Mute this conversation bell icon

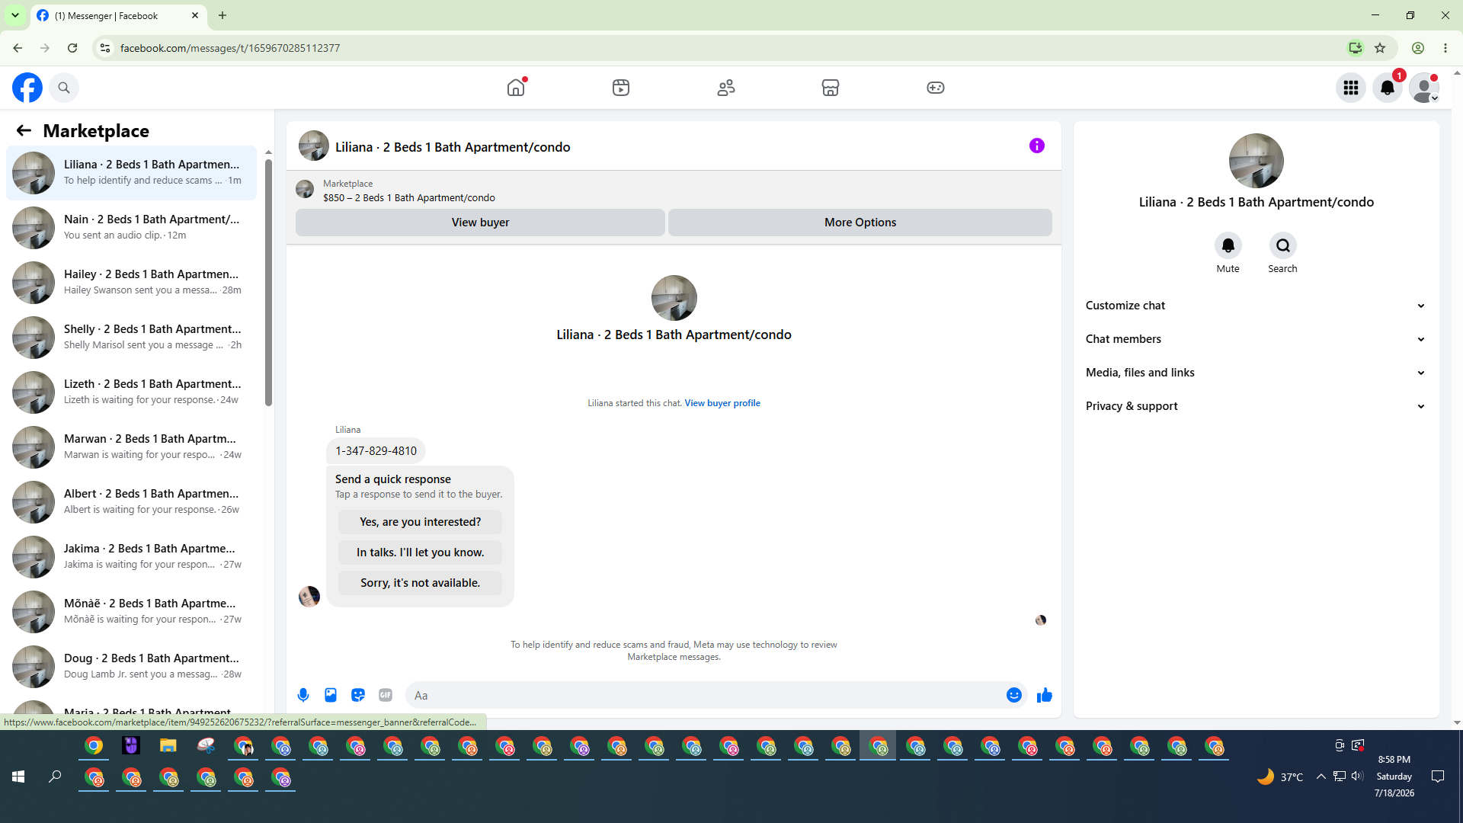[1228, 245]
